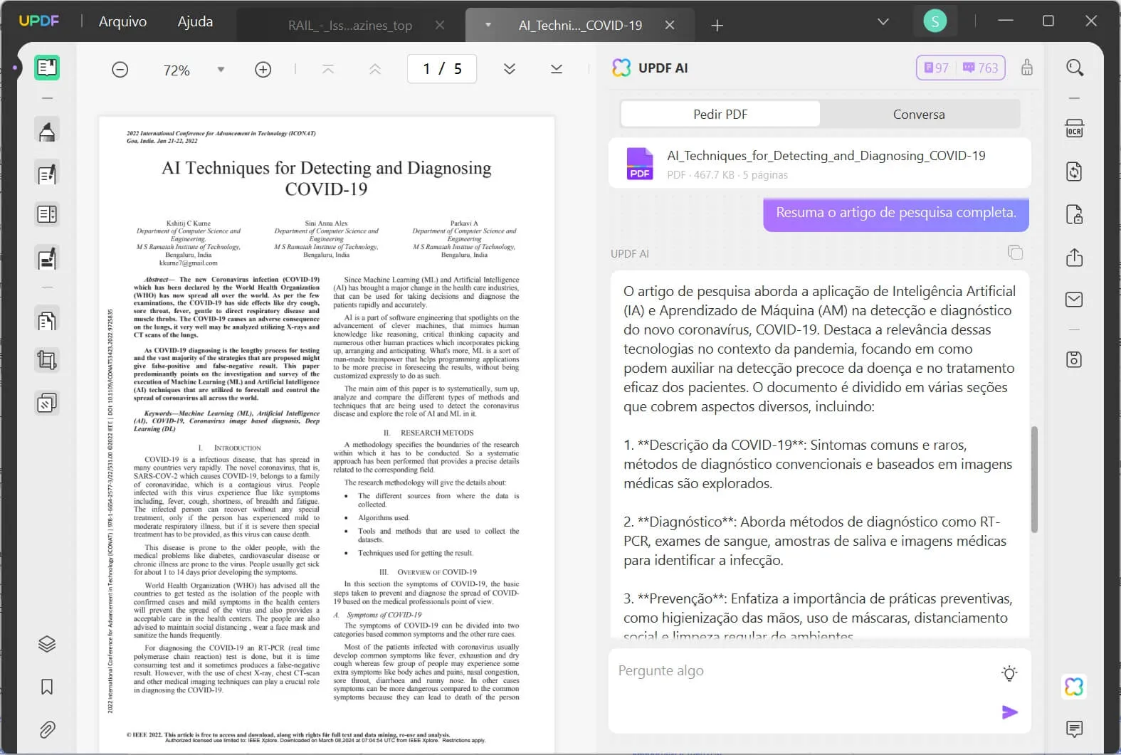Screen dimensions: 1121x755
Task: Open the tab list chevron dropdown
Action: 883,22
